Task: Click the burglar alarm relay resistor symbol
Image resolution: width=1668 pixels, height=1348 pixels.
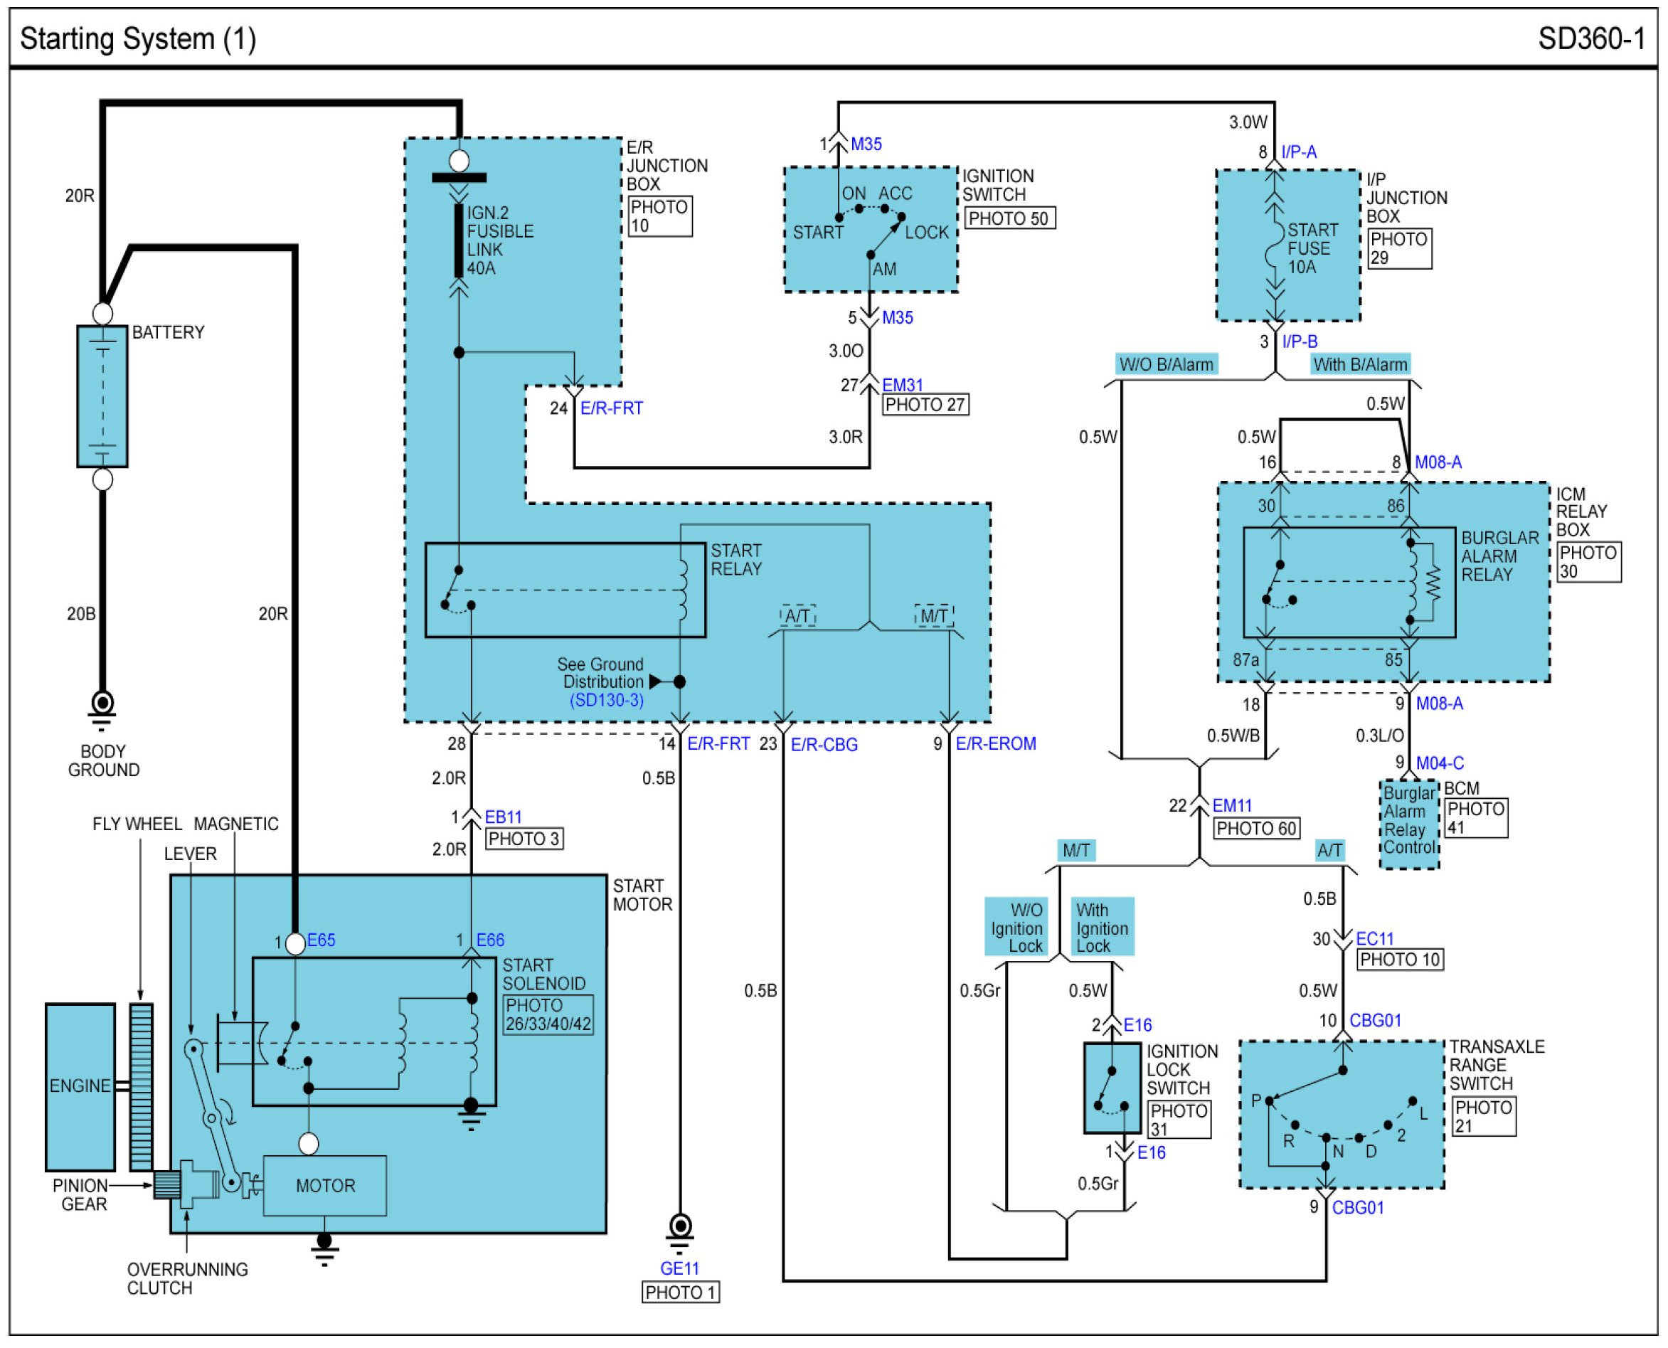Action: 1433,583
